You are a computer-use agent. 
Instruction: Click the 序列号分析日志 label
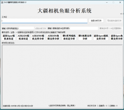click(x=8, y=43)
